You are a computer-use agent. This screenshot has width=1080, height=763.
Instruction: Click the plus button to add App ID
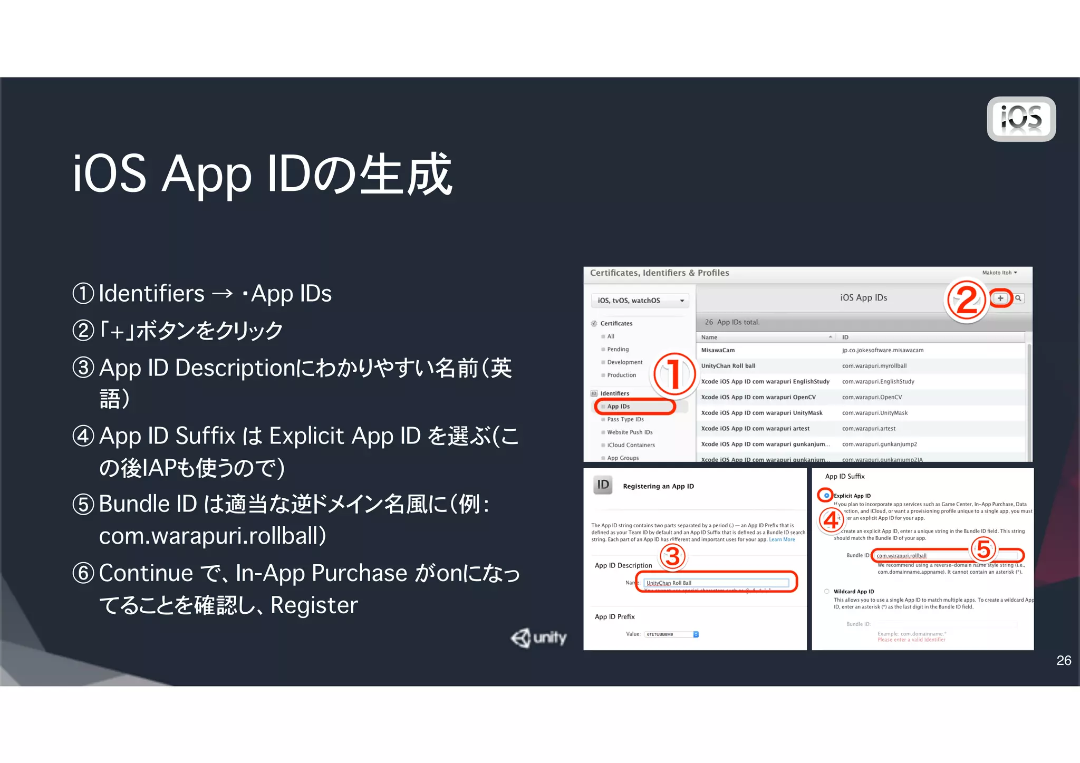[1000, 298]
